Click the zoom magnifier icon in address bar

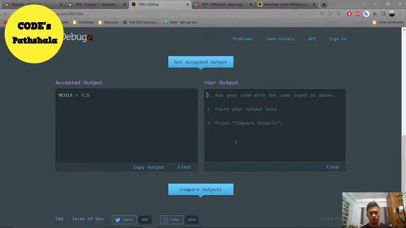[322, 14]
